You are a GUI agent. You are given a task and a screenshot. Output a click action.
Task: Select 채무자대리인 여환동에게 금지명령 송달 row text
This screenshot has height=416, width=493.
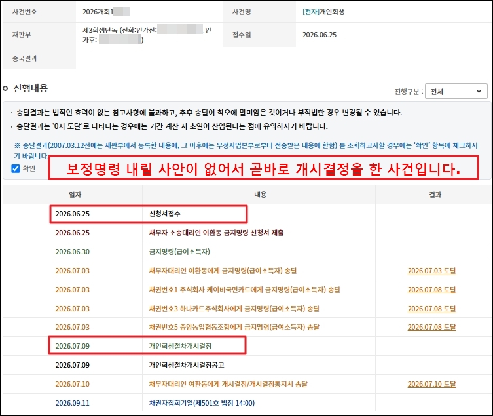223,271
